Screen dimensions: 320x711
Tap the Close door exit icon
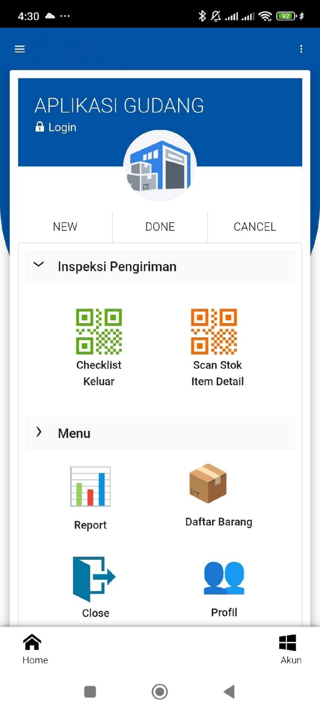94,579
